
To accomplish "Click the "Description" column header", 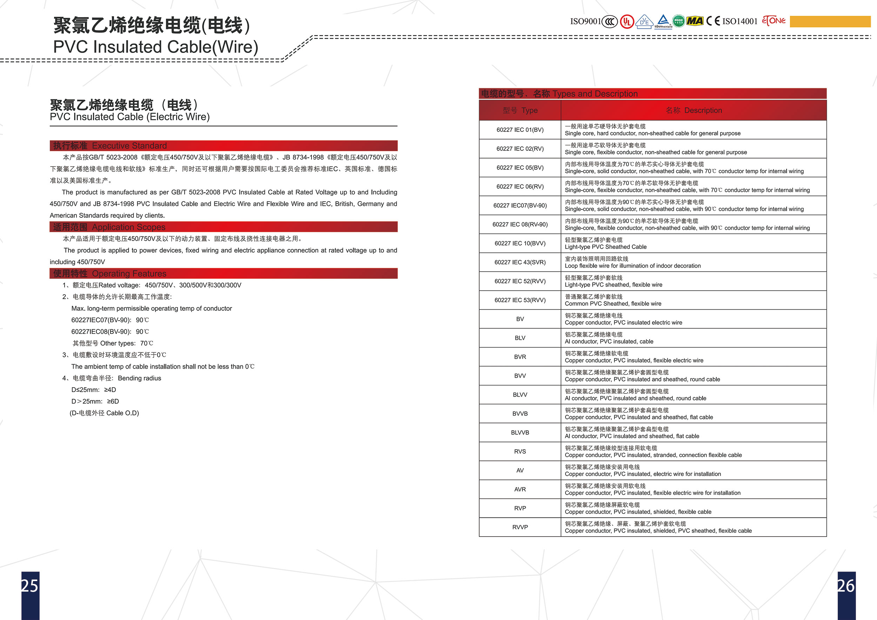I will coord(694,110).
